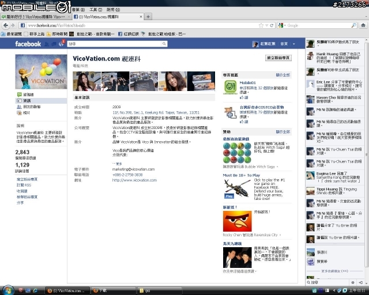Click the Angry Birds ad image
The height and width of the screenshot is (295, 369).
tap(237, 221)
